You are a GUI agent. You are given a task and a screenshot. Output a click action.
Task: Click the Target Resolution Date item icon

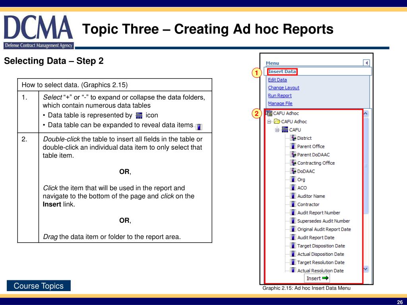tap(293, 263)
